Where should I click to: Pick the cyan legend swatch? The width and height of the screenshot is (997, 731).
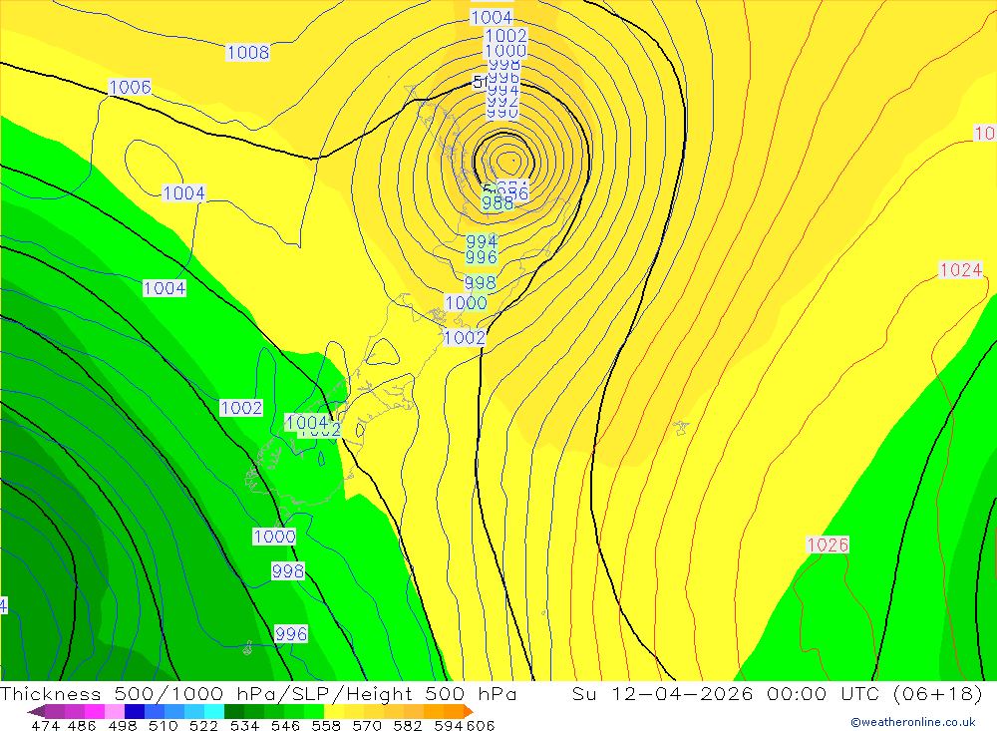point(214,711)
